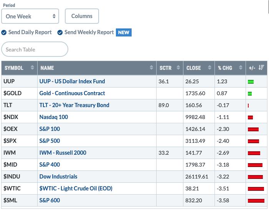Click the thin red change bar for TLT

[248, 106]
